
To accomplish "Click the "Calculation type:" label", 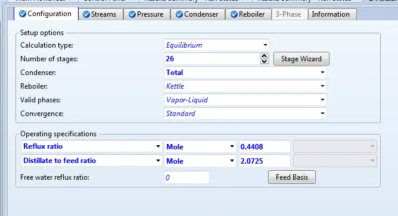I will (x=46, y=45).
